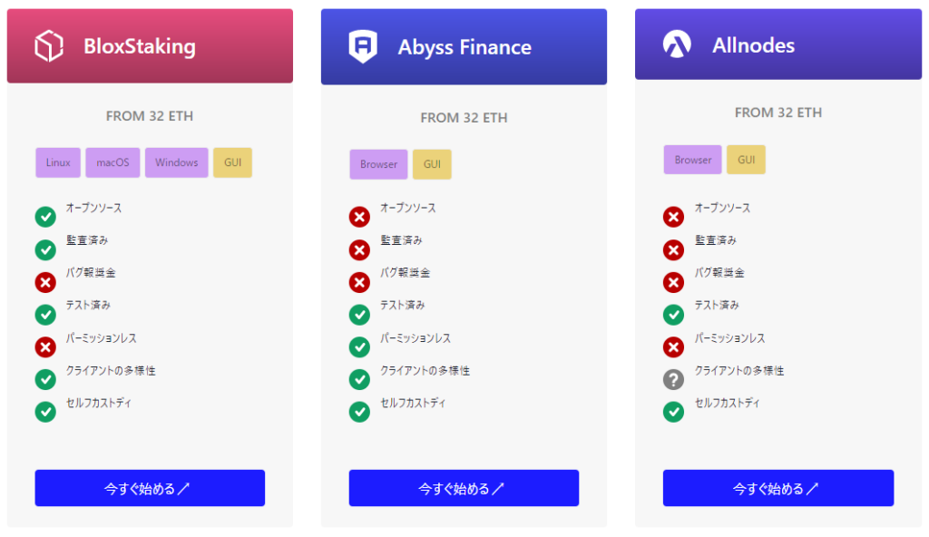Click the green check beside Allnodes セルフカストディ

click(673, 411)
